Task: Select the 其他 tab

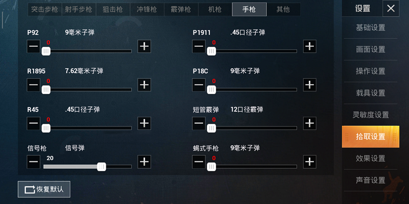Action: [283, 10]
